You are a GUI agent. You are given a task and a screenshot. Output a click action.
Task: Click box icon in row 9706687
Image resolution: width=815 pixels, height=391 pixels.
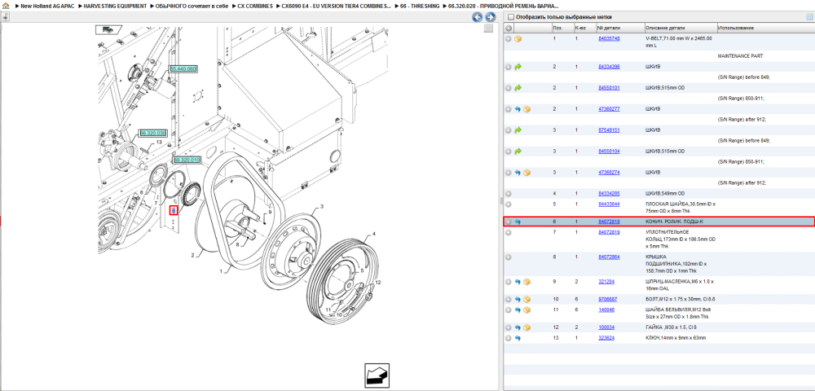(526, 300)
